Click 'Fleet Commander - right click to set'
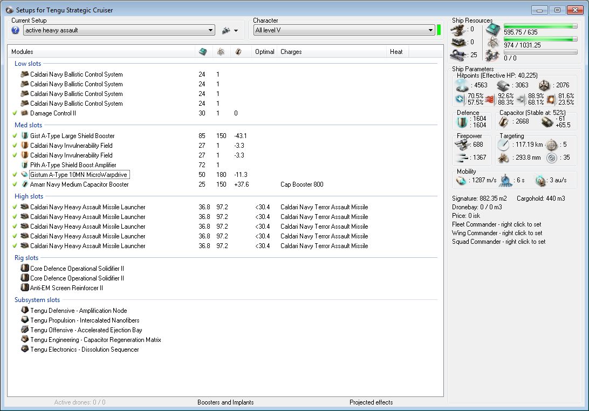Image resolution: width=589 pixels, height=411 pixels. [497, 225]
